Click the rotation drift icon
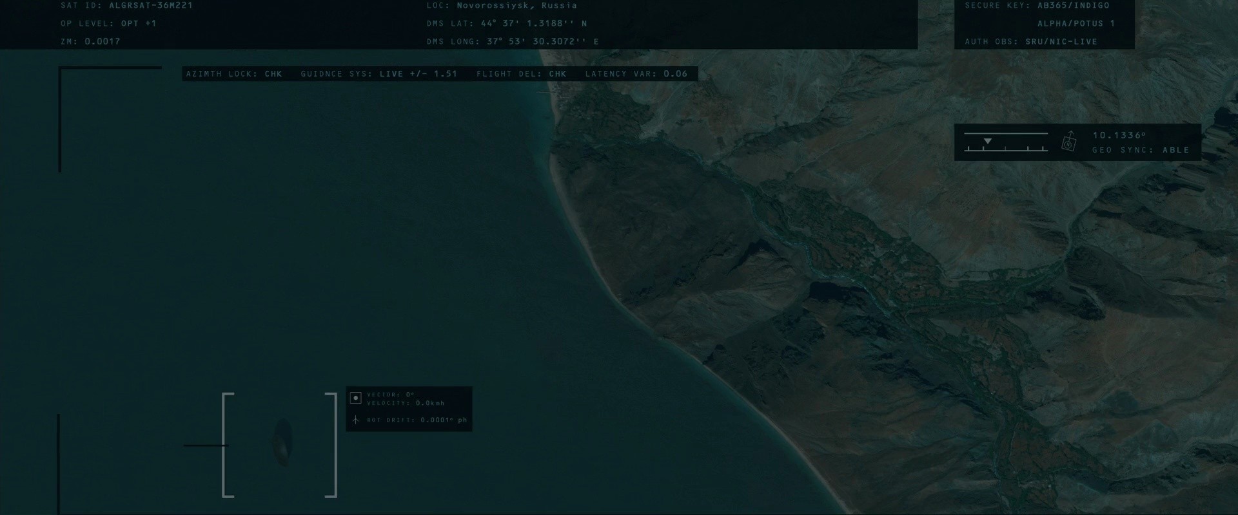The width and height of the screenshot is (1238, 515). coord(355,420)
